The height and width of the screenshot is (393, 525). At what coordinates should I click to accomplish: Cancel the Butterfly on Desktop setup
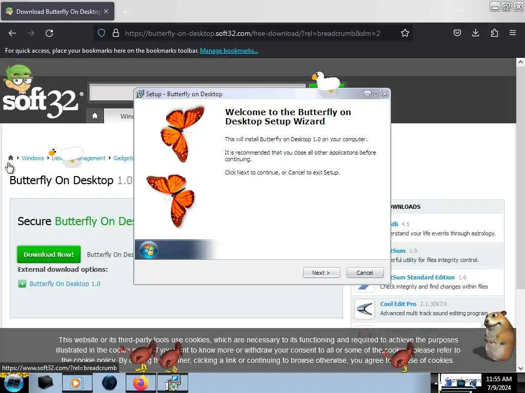point(365,273)
